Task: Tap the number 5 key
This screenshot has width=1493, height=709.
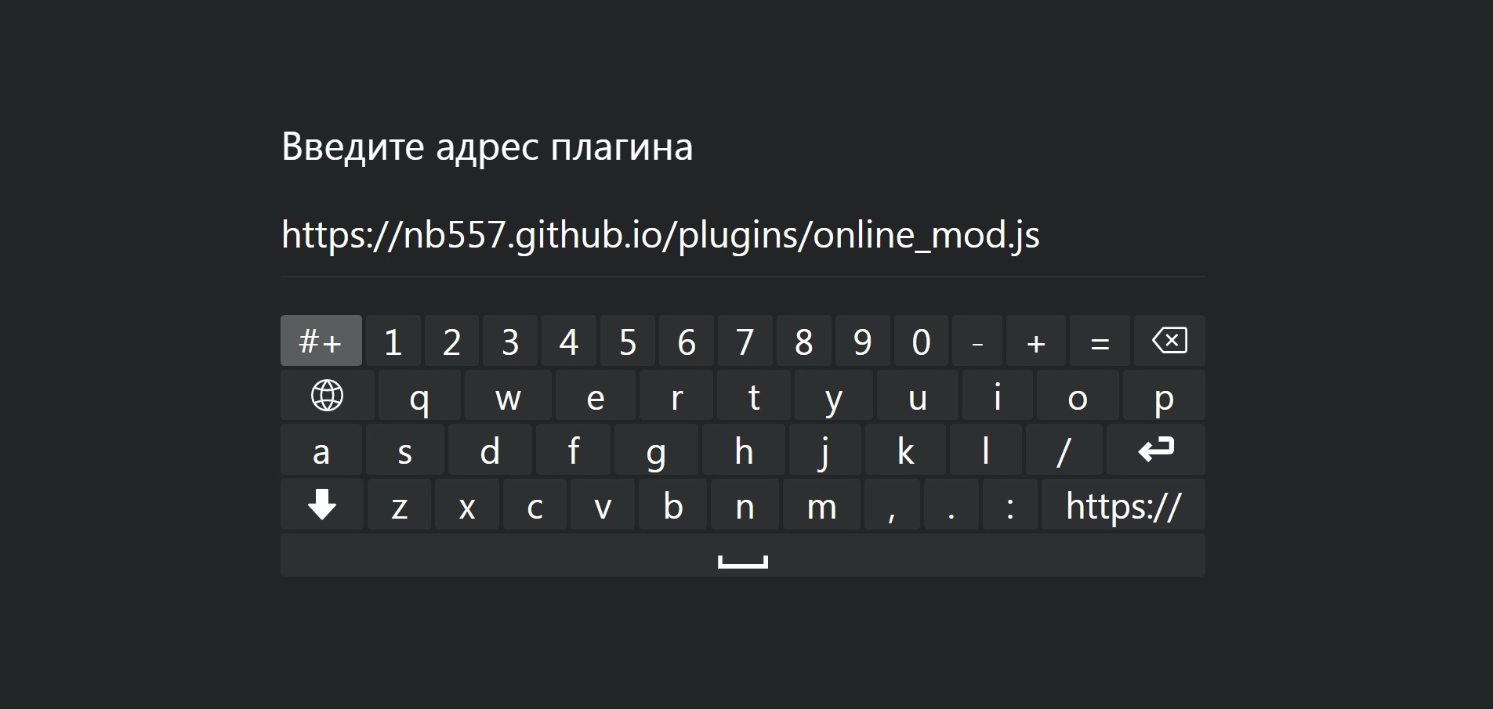Action: point(628,341)
